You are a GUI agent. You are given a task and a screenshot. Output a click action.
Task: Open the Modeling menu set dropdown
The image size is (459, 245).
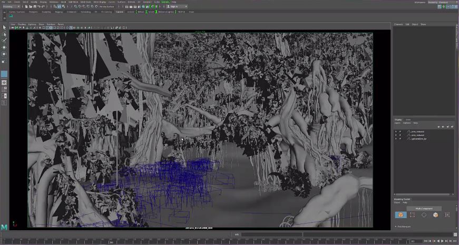(11, 6)
